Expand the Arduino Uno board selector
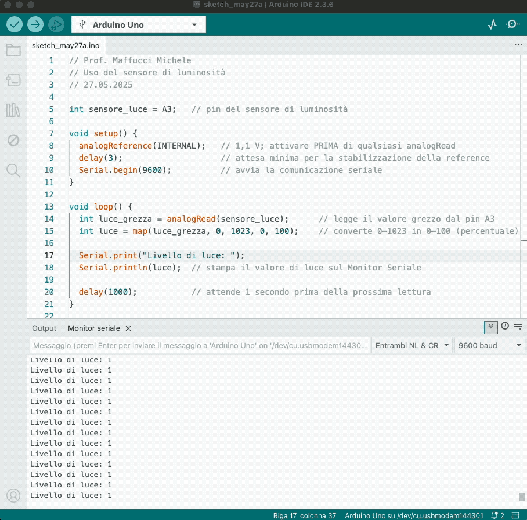This screenshot has height=520, width=527. pyautogui.click(x=138, y=24)
